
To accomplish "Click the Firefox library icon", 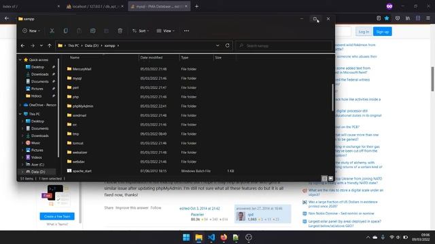I will click(x=408, y=18).
